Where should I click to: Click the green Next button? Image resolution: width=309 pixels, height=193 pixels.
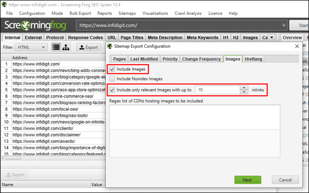(248, 180)
